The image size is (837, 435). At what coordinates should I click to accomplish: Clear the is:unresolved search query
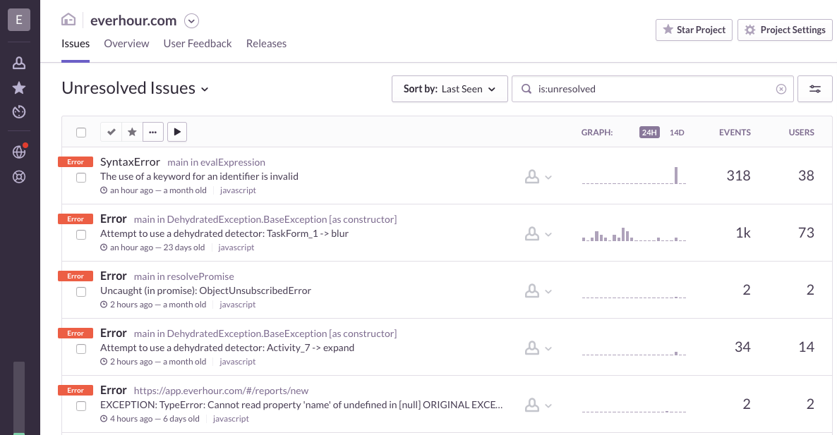781,90
